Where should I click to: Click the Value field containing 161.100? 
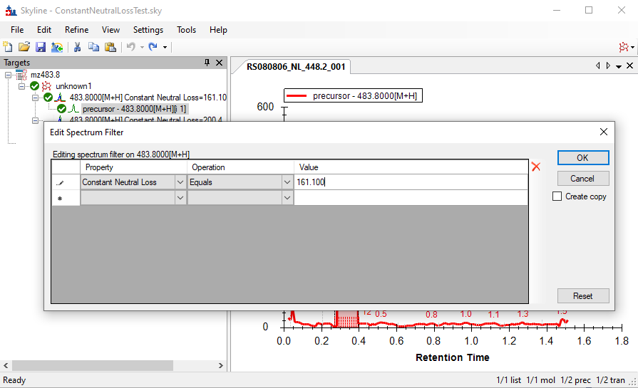click(410, 182)
